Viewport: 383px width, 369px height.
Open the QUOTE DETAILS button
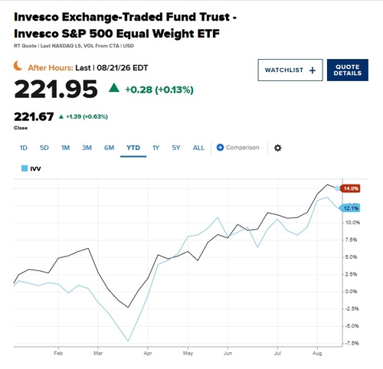348,70
